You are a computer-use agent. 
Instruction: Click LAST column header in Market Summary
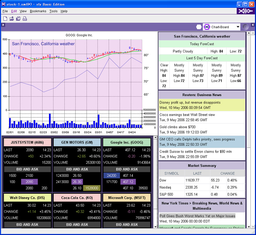click(x=197, y=173)
